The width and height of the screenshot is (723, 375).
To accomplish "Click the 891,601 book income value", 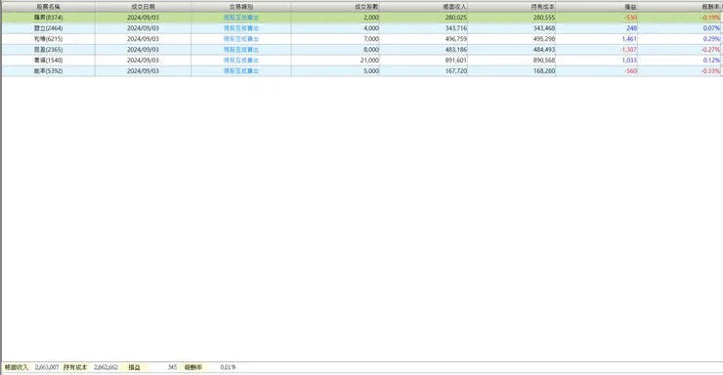I will [456, 61].
